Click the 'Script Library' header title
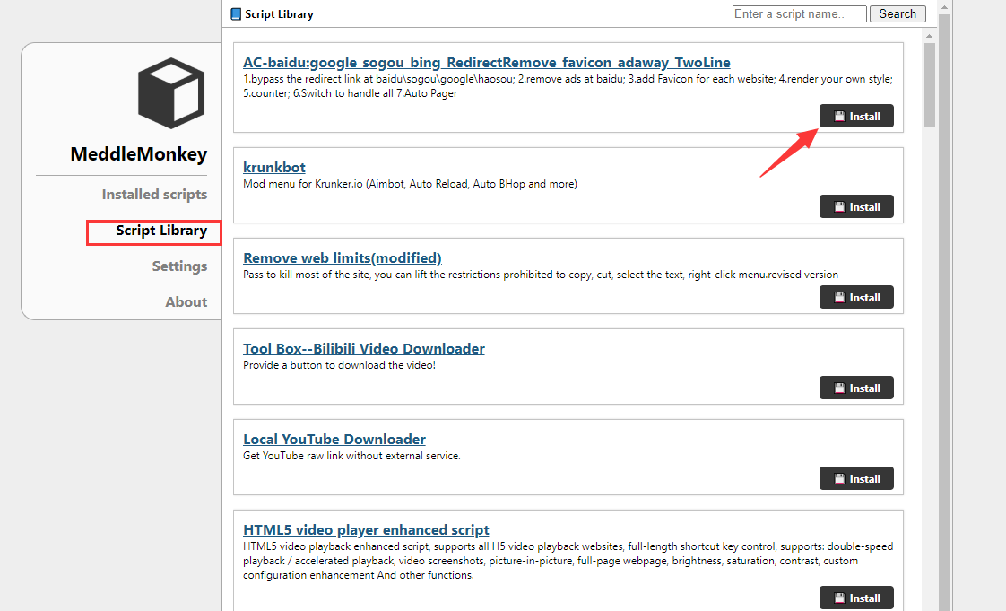1006x611 pixels. point(279,14)
